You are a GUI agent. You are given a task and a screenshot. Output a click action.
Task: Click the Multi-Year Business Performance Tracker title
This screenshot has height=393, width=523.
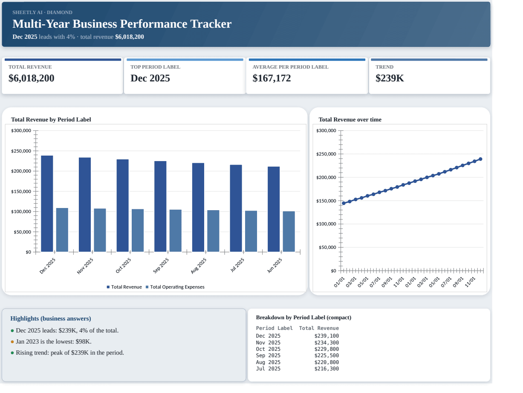click(x=122, y=24)
